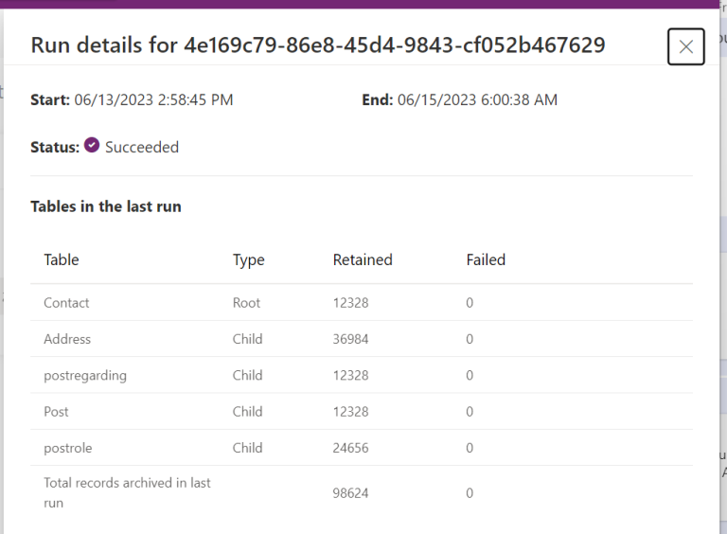Select the Address table row

67,339
